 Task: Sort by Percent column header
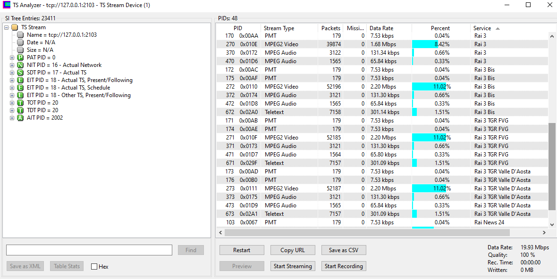point(440,28)
